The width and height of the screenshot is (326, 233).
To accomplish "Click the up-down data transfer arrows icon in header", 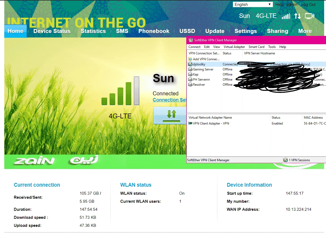I will pos(298,16).
